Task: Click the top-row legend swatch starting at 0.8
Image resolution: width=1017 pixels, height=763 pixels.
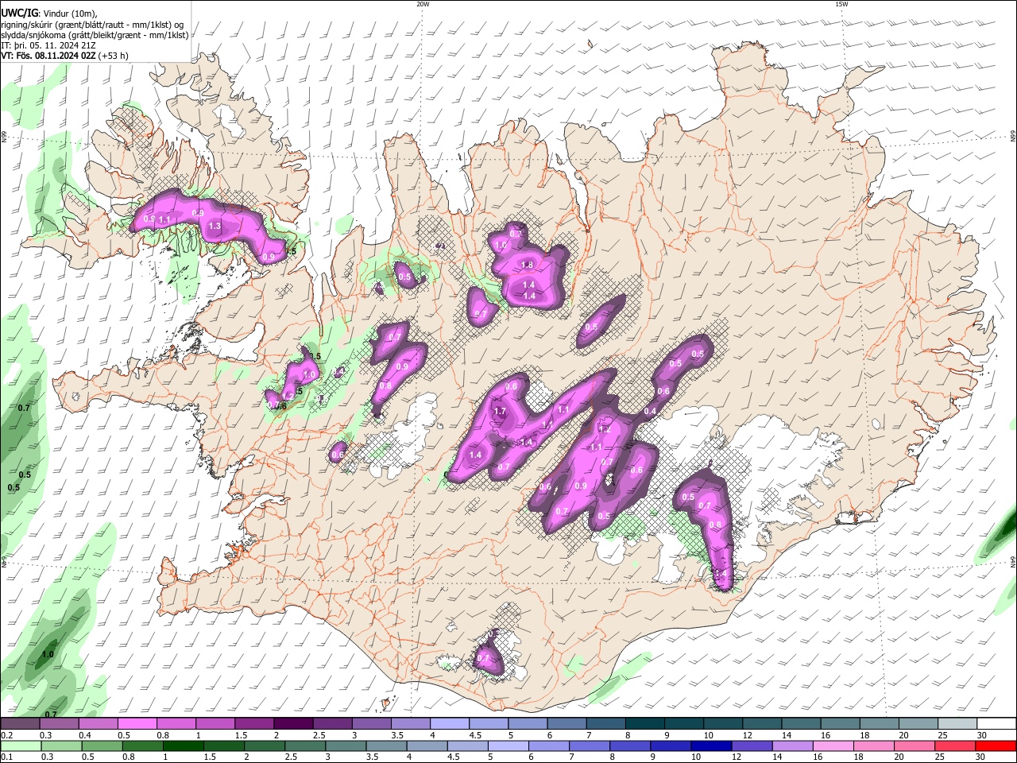Action: pyautogui.click(x=176, y=724)
